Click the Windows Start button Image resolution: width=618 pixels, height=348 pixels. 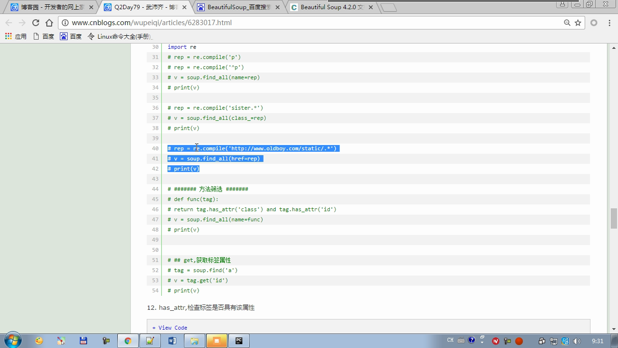tap(13, 340)
